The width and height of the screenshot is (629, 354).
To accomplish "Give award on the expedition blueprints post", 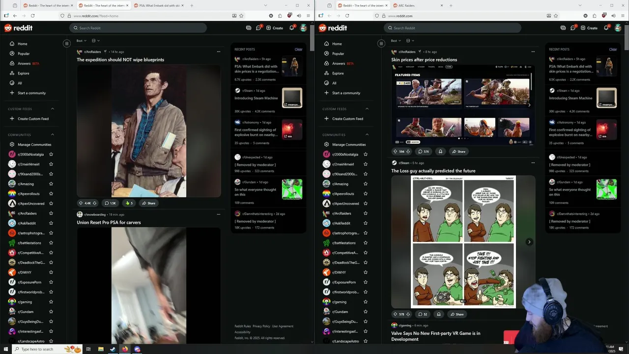I will [x=129, y=203].
